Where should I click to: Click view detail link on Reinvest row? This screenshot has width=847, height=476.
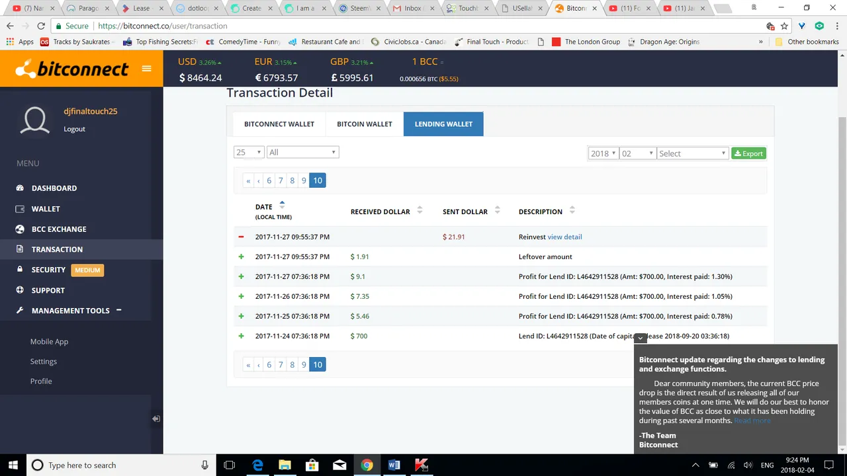[564, 237]
